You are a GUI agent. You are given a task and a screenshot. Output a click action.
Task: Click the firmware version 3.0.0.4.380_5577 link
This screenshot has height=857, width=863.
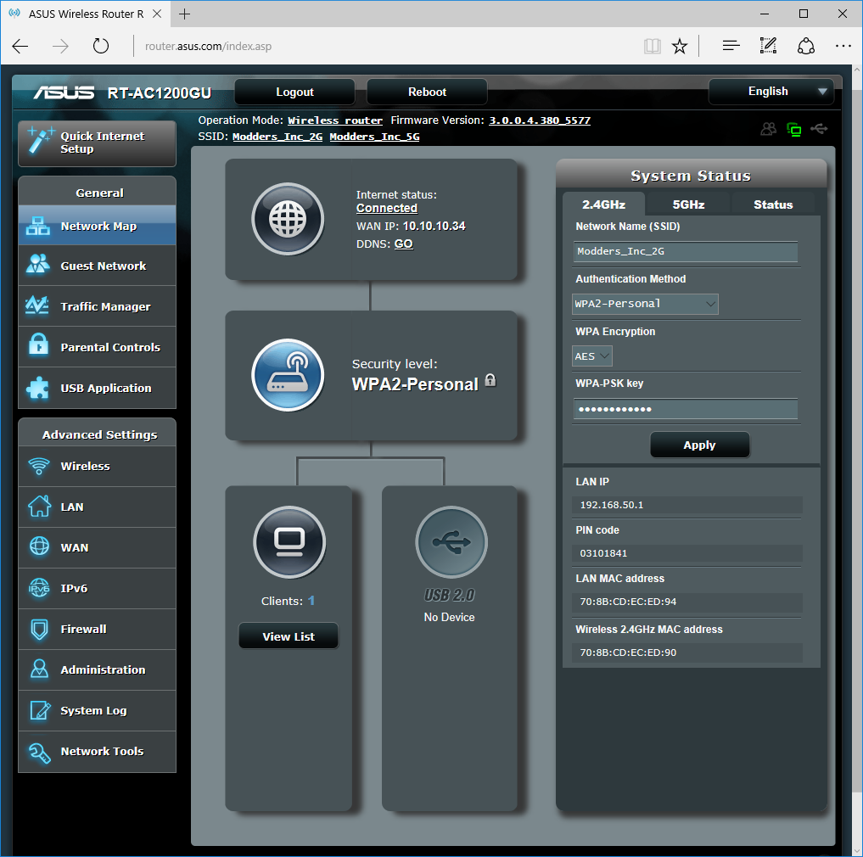click(540, 120)
